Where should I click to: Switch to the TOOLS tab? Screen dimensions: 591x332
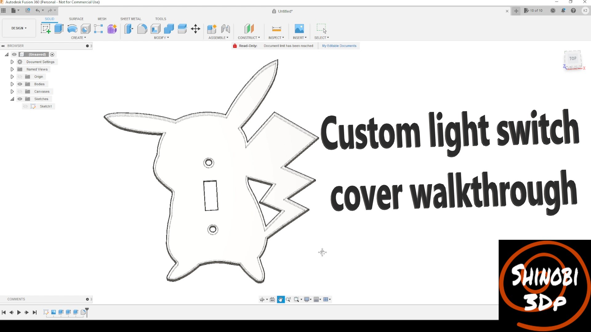(160, 19)
